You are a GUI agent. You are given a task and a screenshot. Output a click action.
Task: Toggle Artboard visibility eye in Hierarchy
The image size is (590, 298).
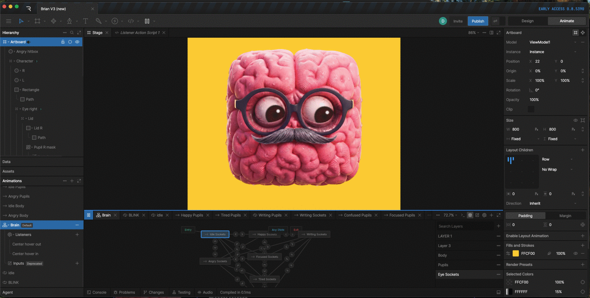pyautogui.click(x=77, y=42)
